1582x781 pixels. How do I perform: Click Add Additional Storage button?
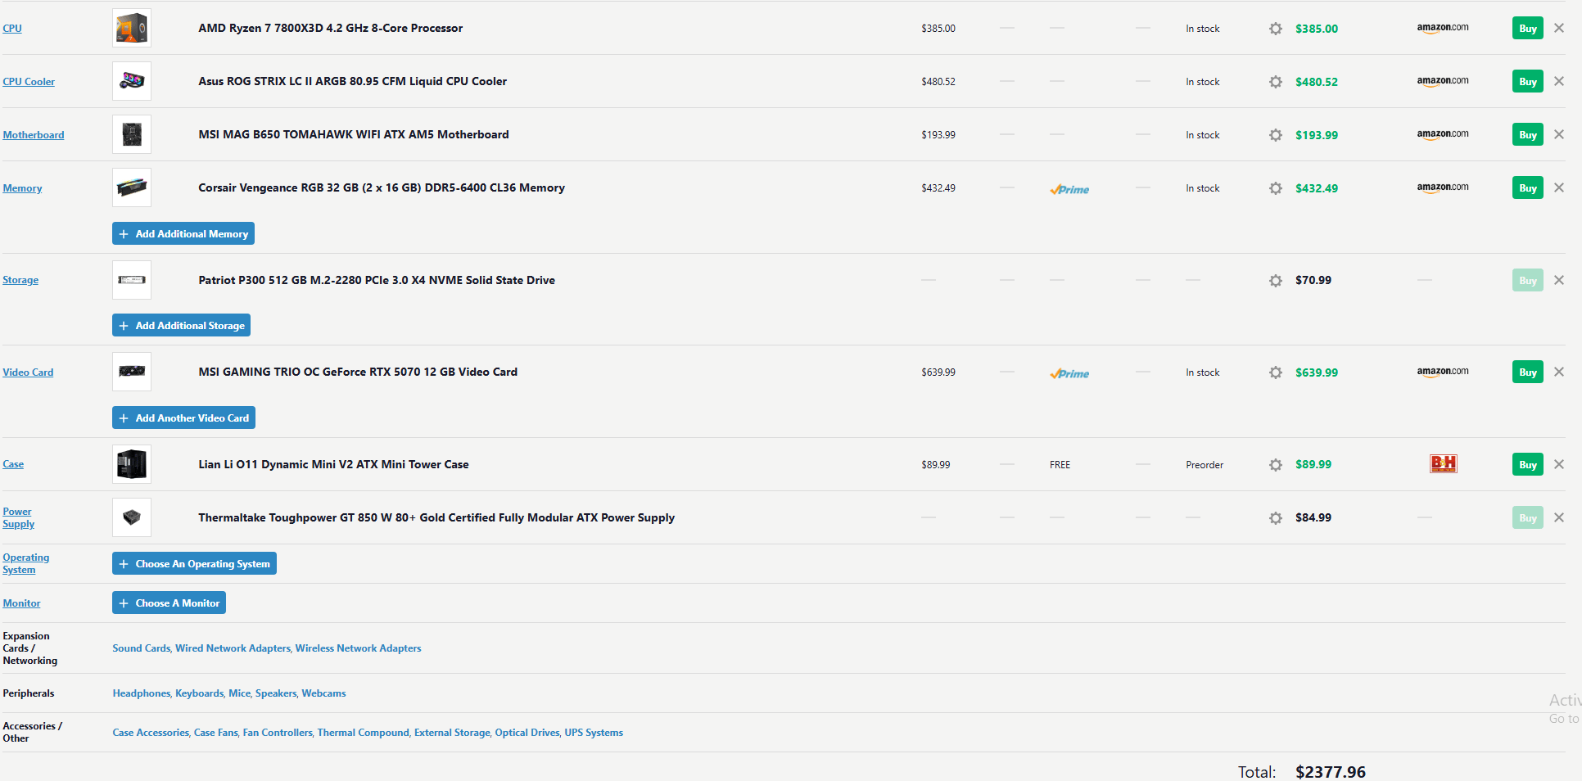(x=181, y=325)
